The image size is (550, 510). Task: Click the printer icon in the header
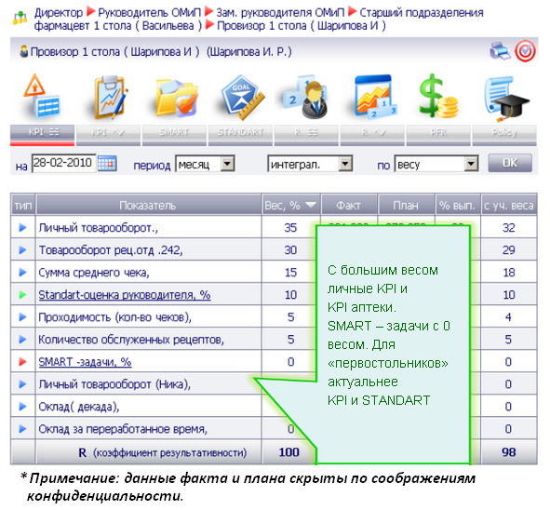(500, 51)
